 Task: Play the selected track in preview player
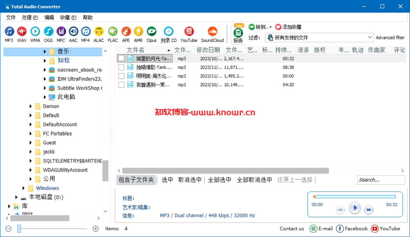(355, 208)
